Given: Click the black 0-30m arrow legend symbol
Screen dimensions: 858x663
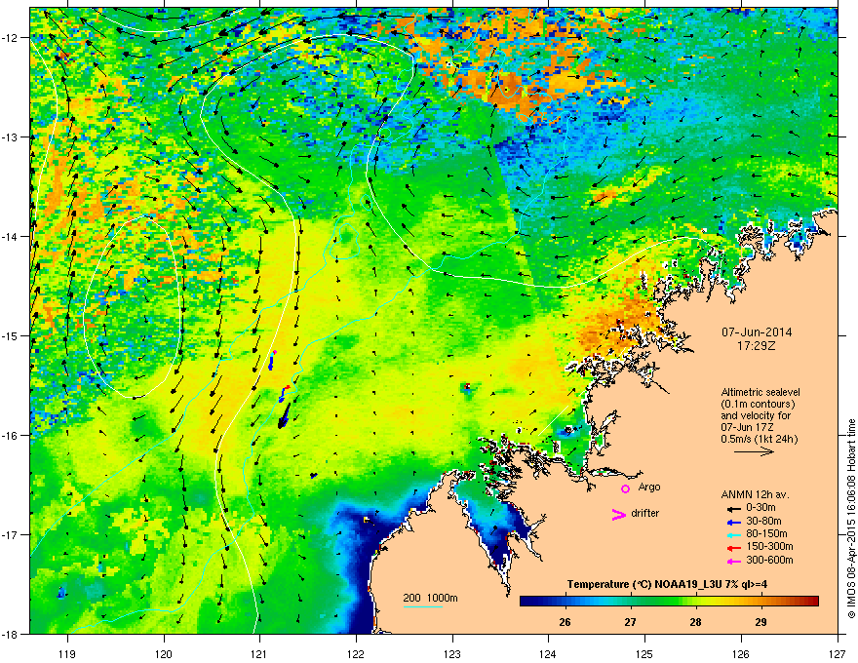Looking at the screenshot, I should pos(734,508).
